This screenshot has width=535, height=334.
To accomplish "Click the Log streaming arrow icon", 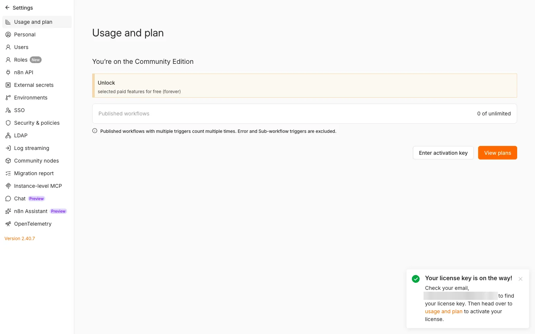I will pos(8,148).
